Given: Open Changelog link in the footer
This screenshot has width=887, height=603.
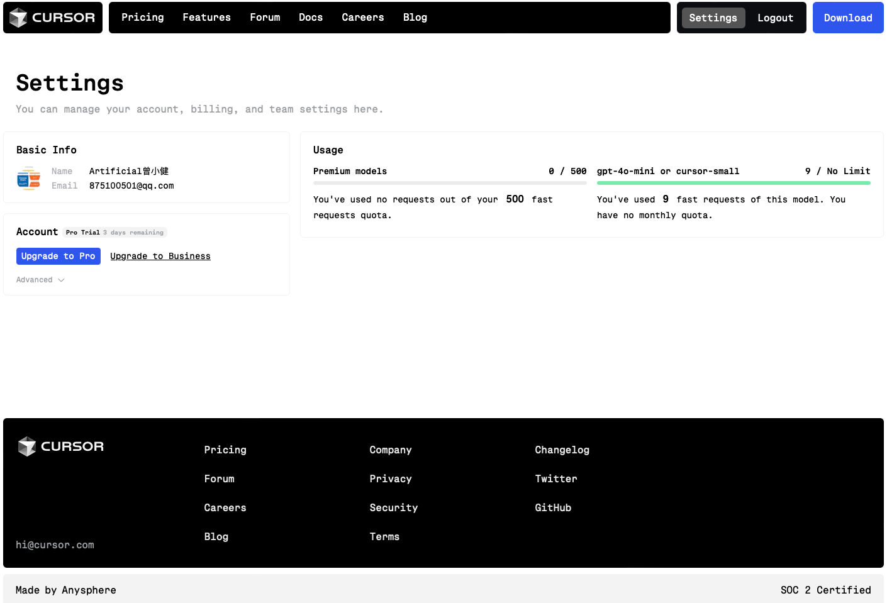Looking at the screenshot, I should (x=562, y=450).
